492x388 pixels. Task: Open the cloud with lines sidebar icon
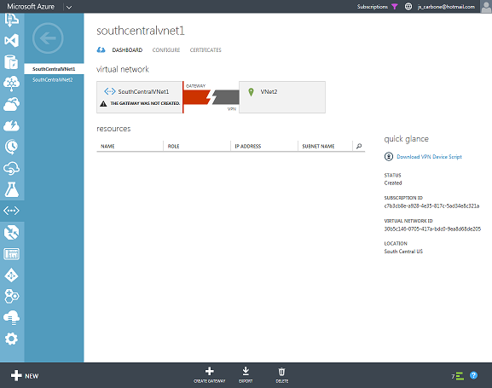click(x=12, y=317)
